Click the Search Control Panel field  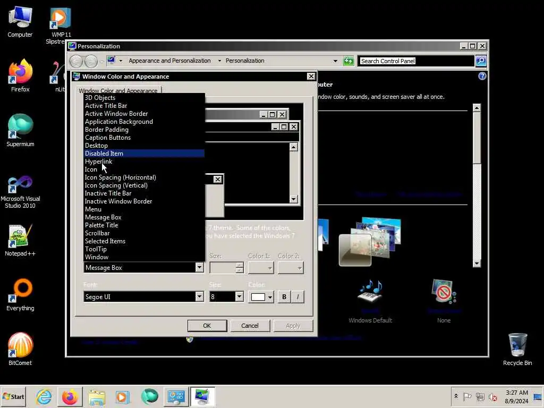point(415,61)
